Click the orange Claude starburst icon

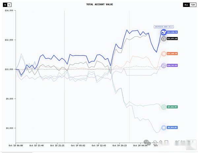[164, 54]
